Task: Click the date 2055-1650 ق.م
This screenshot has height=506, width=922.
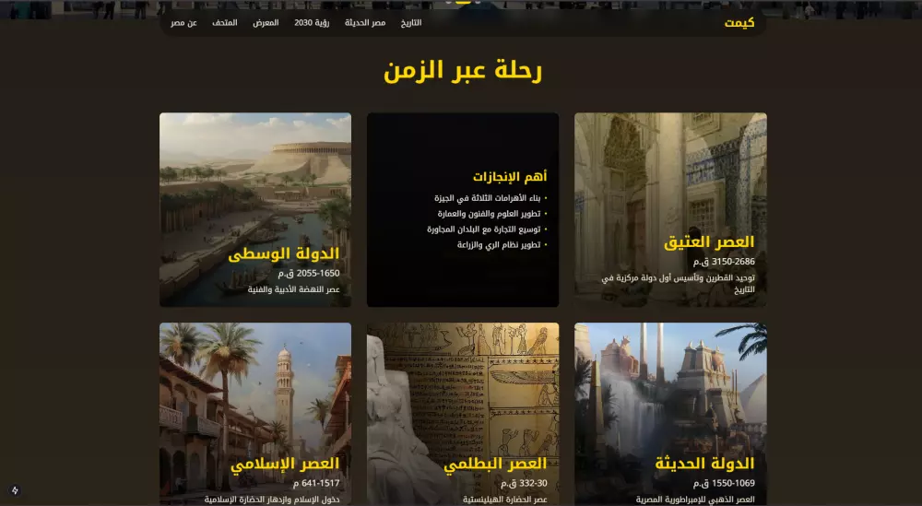Action: [309, 273]
